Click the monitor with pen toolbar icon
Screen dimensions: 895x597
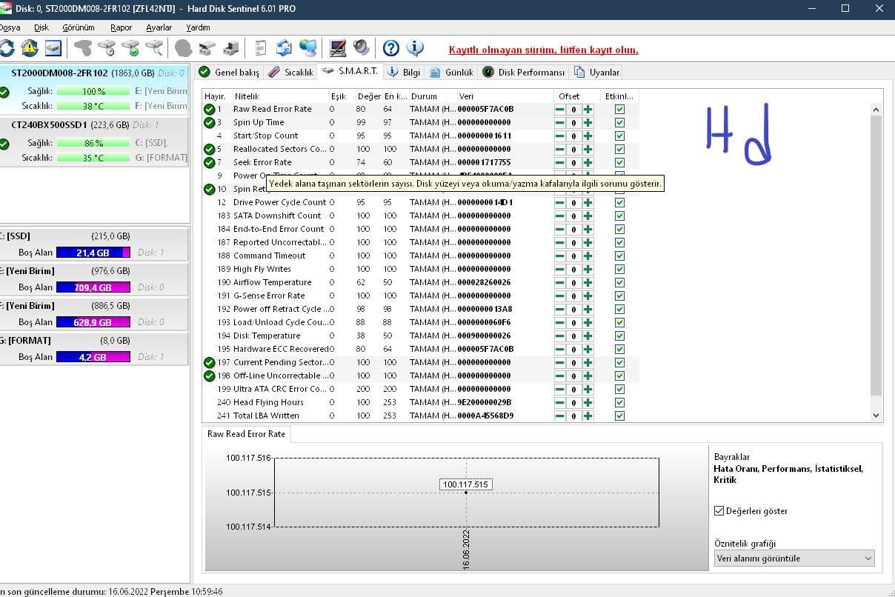click(x=338, y=48)
